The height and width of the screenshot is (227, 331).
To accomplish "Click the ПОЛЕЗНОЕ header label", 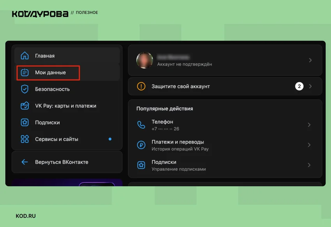I will point(87,13).
